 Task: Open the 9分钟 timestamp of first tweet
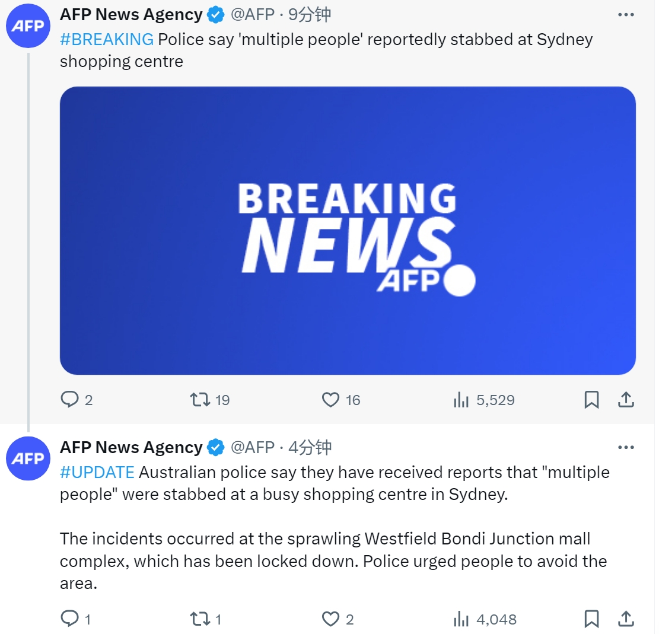[311, 15]
